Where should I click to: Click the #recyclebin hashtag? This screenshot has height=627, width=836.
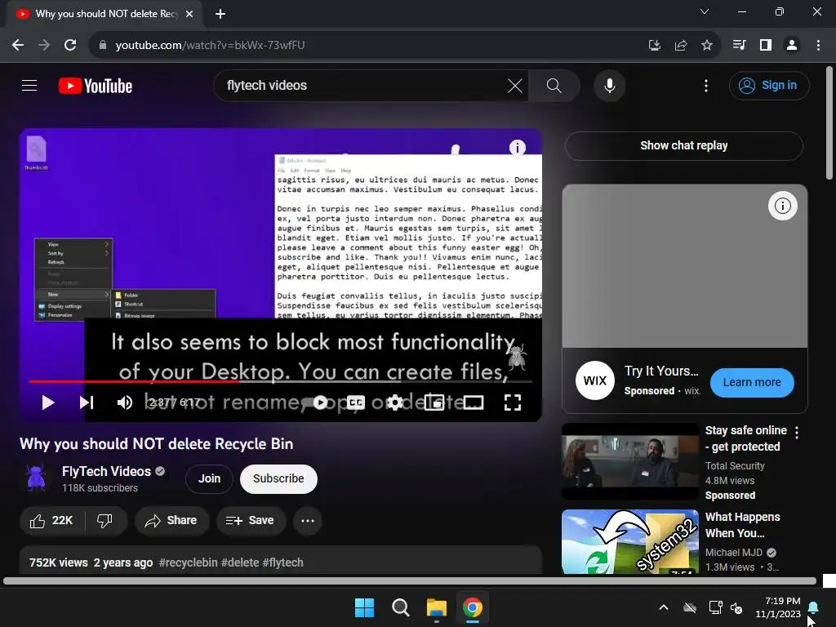tap(189, 563)
